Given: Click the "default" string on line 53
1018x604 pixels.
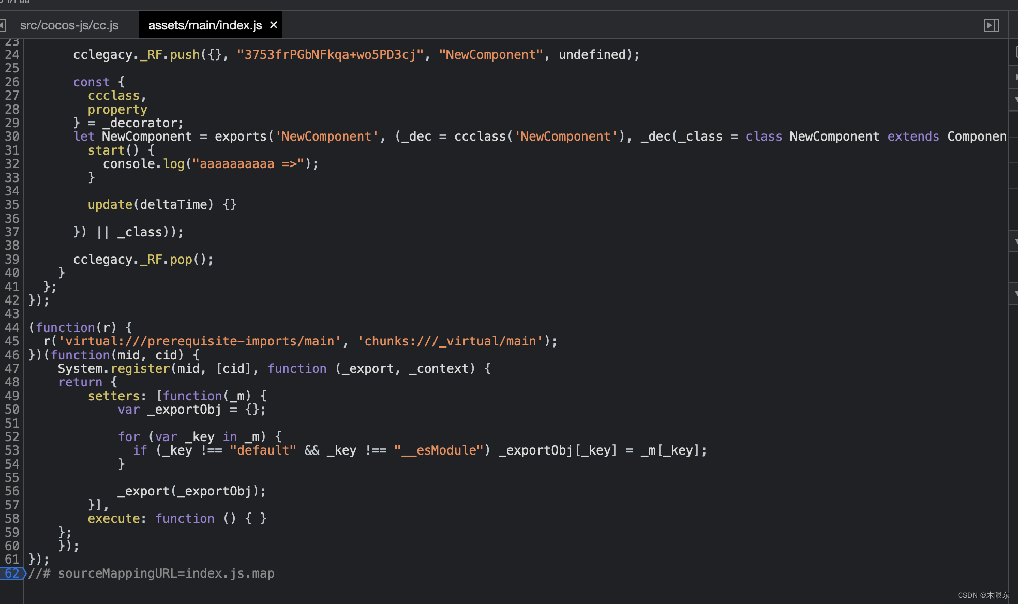Looking at the screenshot, I should [263, 450].
